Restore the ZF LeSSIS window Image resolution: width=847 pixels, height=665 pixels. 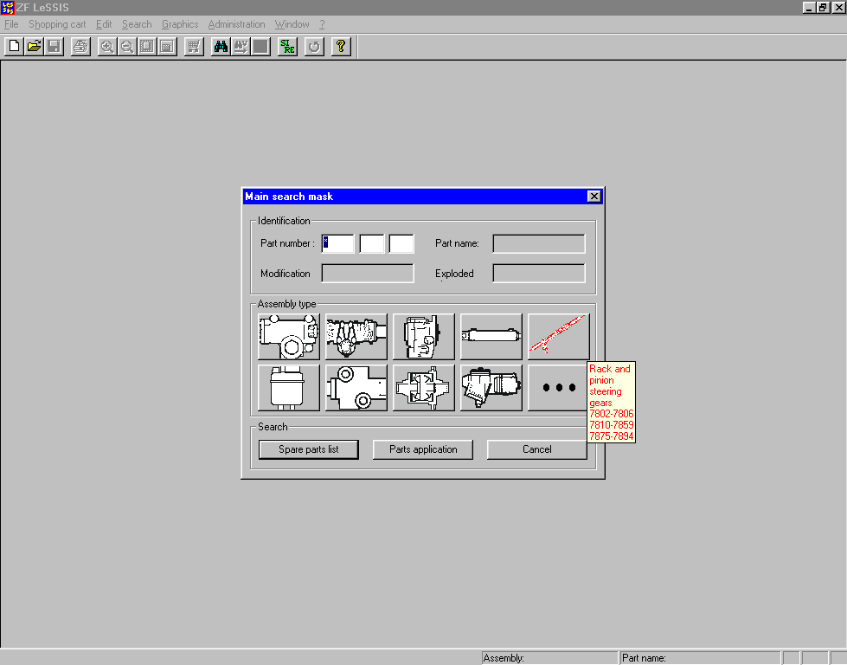[823, 8]
